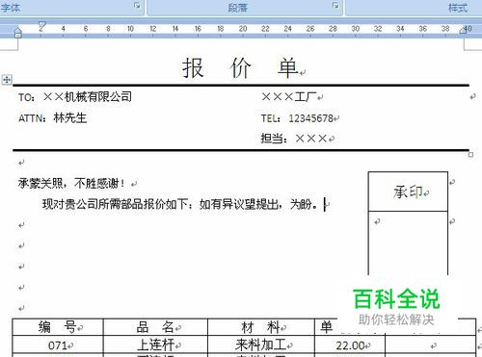Screen dimensions: 482x357
Task: Click the table header 编号
Action: tap(58, 327)
